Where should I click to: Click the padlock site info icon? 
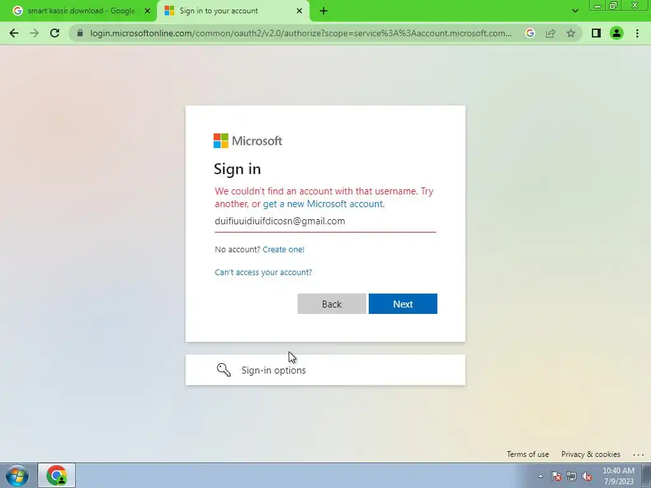[x=80, y=33]
